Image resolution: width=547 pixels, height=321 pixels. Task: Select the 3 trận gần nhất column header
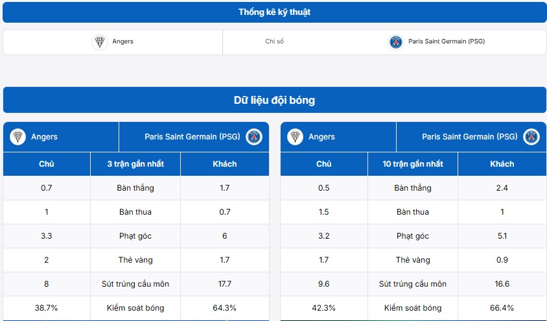click(x=135, y=164)
